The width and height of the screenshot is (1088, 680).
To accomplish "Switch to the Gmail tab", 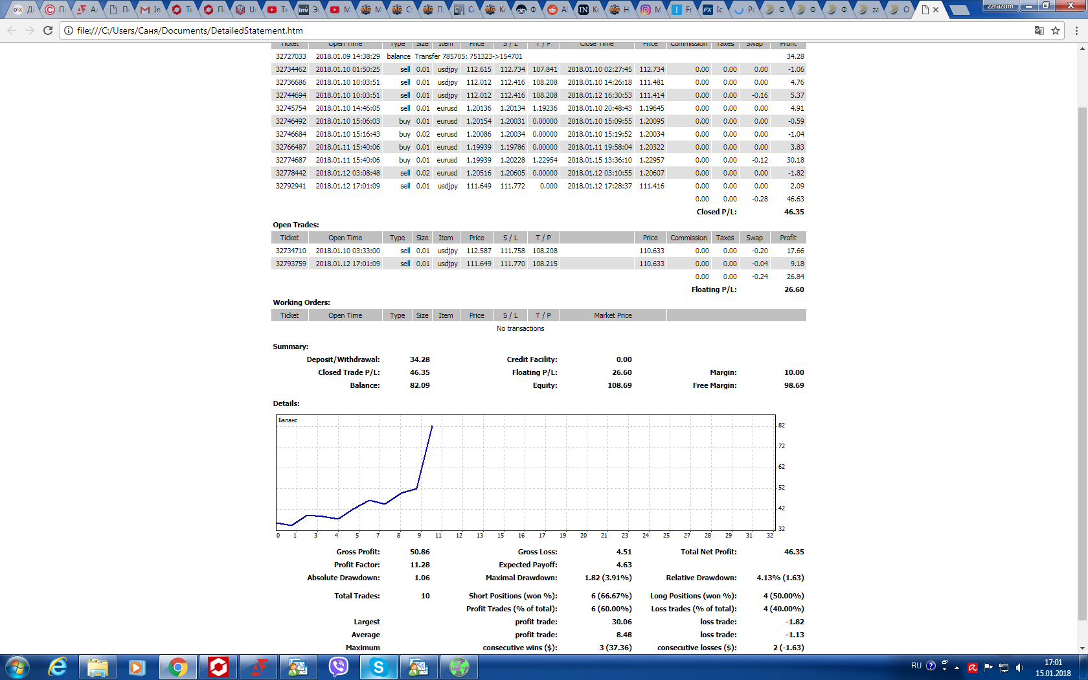I will click(x=151, y=10).
